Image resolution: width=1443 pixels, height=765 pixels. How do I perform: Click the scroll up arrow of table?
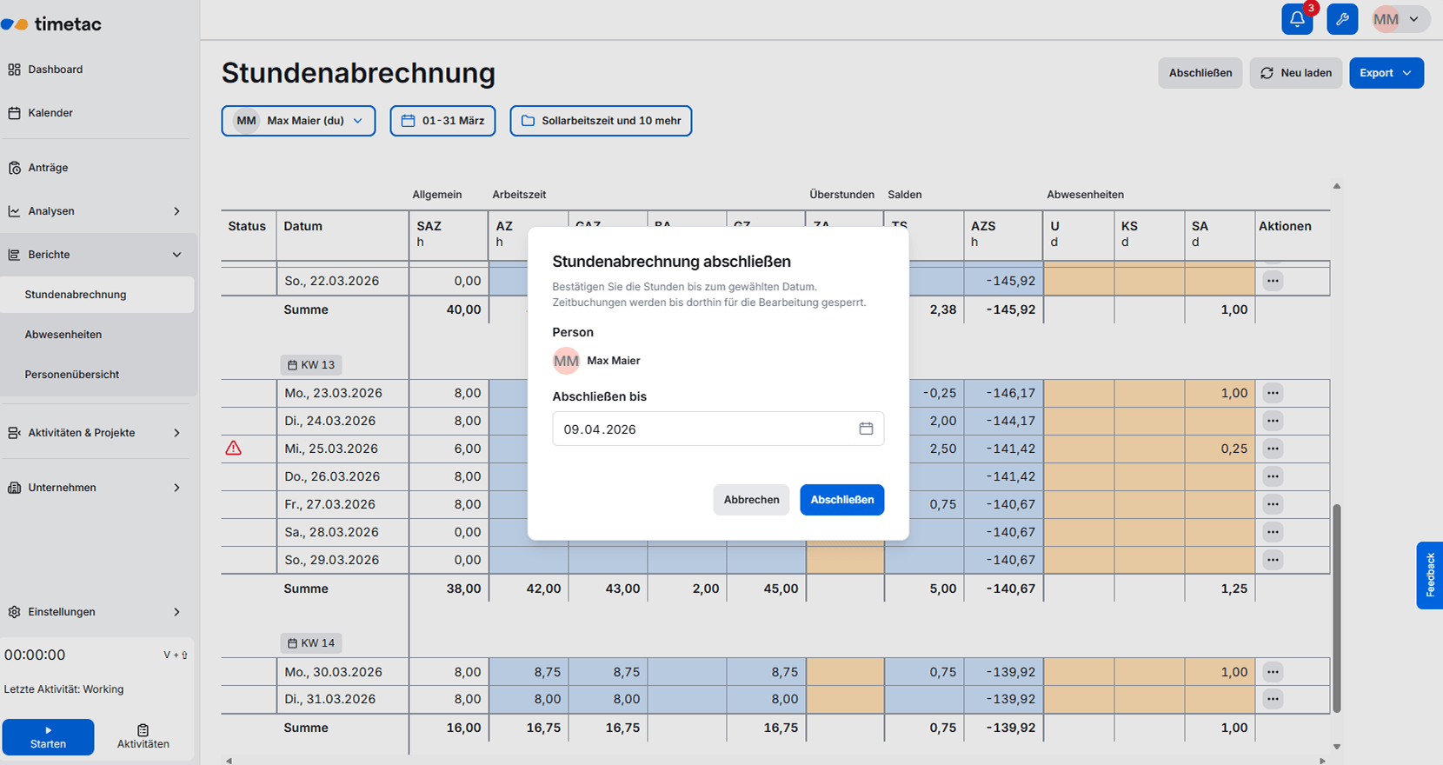tap(1337, 186)
